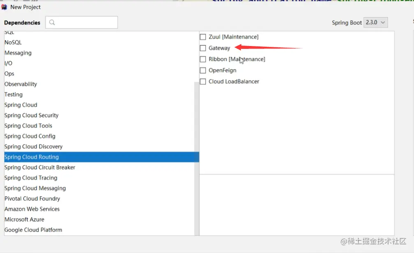Image resolution: width=414 pixels, height=253 pixels.
Task: Click the Gateway dependency label
Action: [x=220, y=48]
